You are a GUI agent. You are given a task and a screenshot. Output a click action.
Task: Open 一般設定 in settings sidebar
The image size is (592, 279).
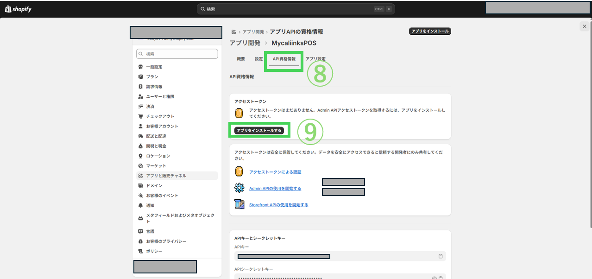[154, 67]
